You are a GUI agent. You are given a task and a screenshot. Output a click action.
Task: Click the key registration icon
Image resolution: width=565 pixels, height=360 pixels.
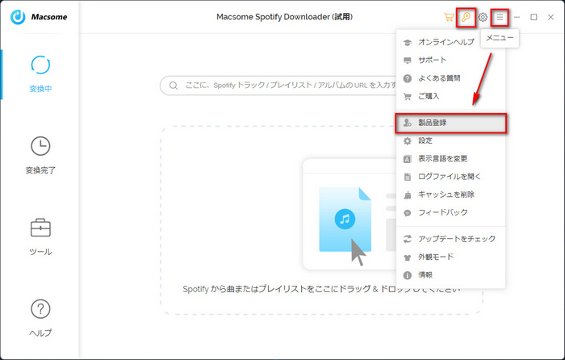tap(466, 17)
